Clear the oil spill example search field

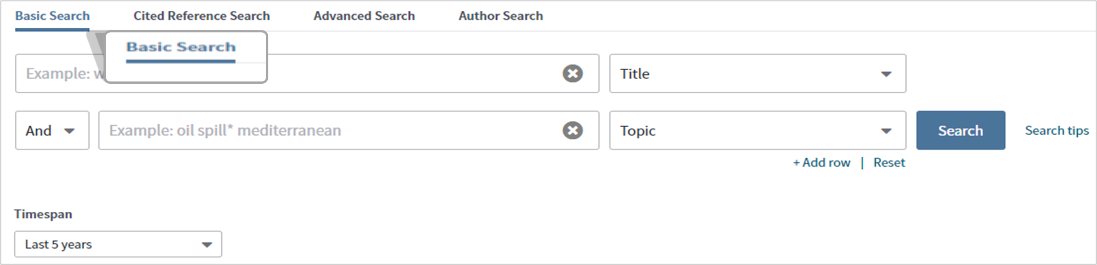point(572,130)
